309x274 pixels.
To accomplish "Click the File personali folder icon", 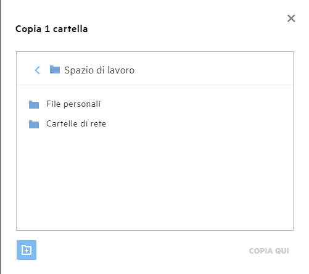I will tap(34, 104).
